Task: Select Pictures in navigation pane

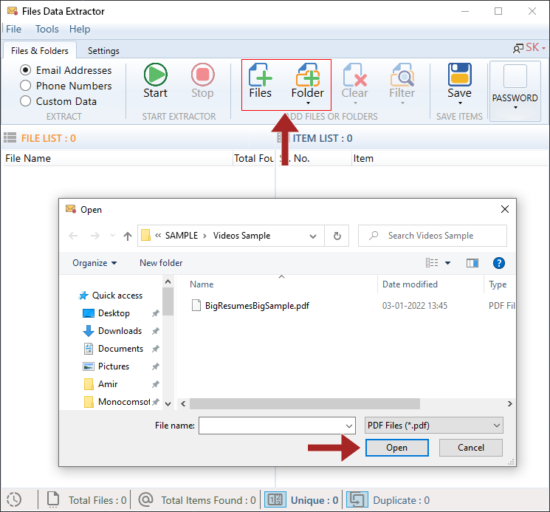Action: (113, 366)
